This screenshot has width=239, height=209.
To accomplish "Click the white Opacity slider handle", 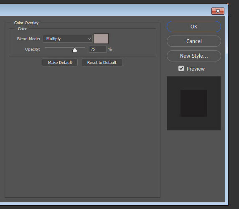I will 75,50.
